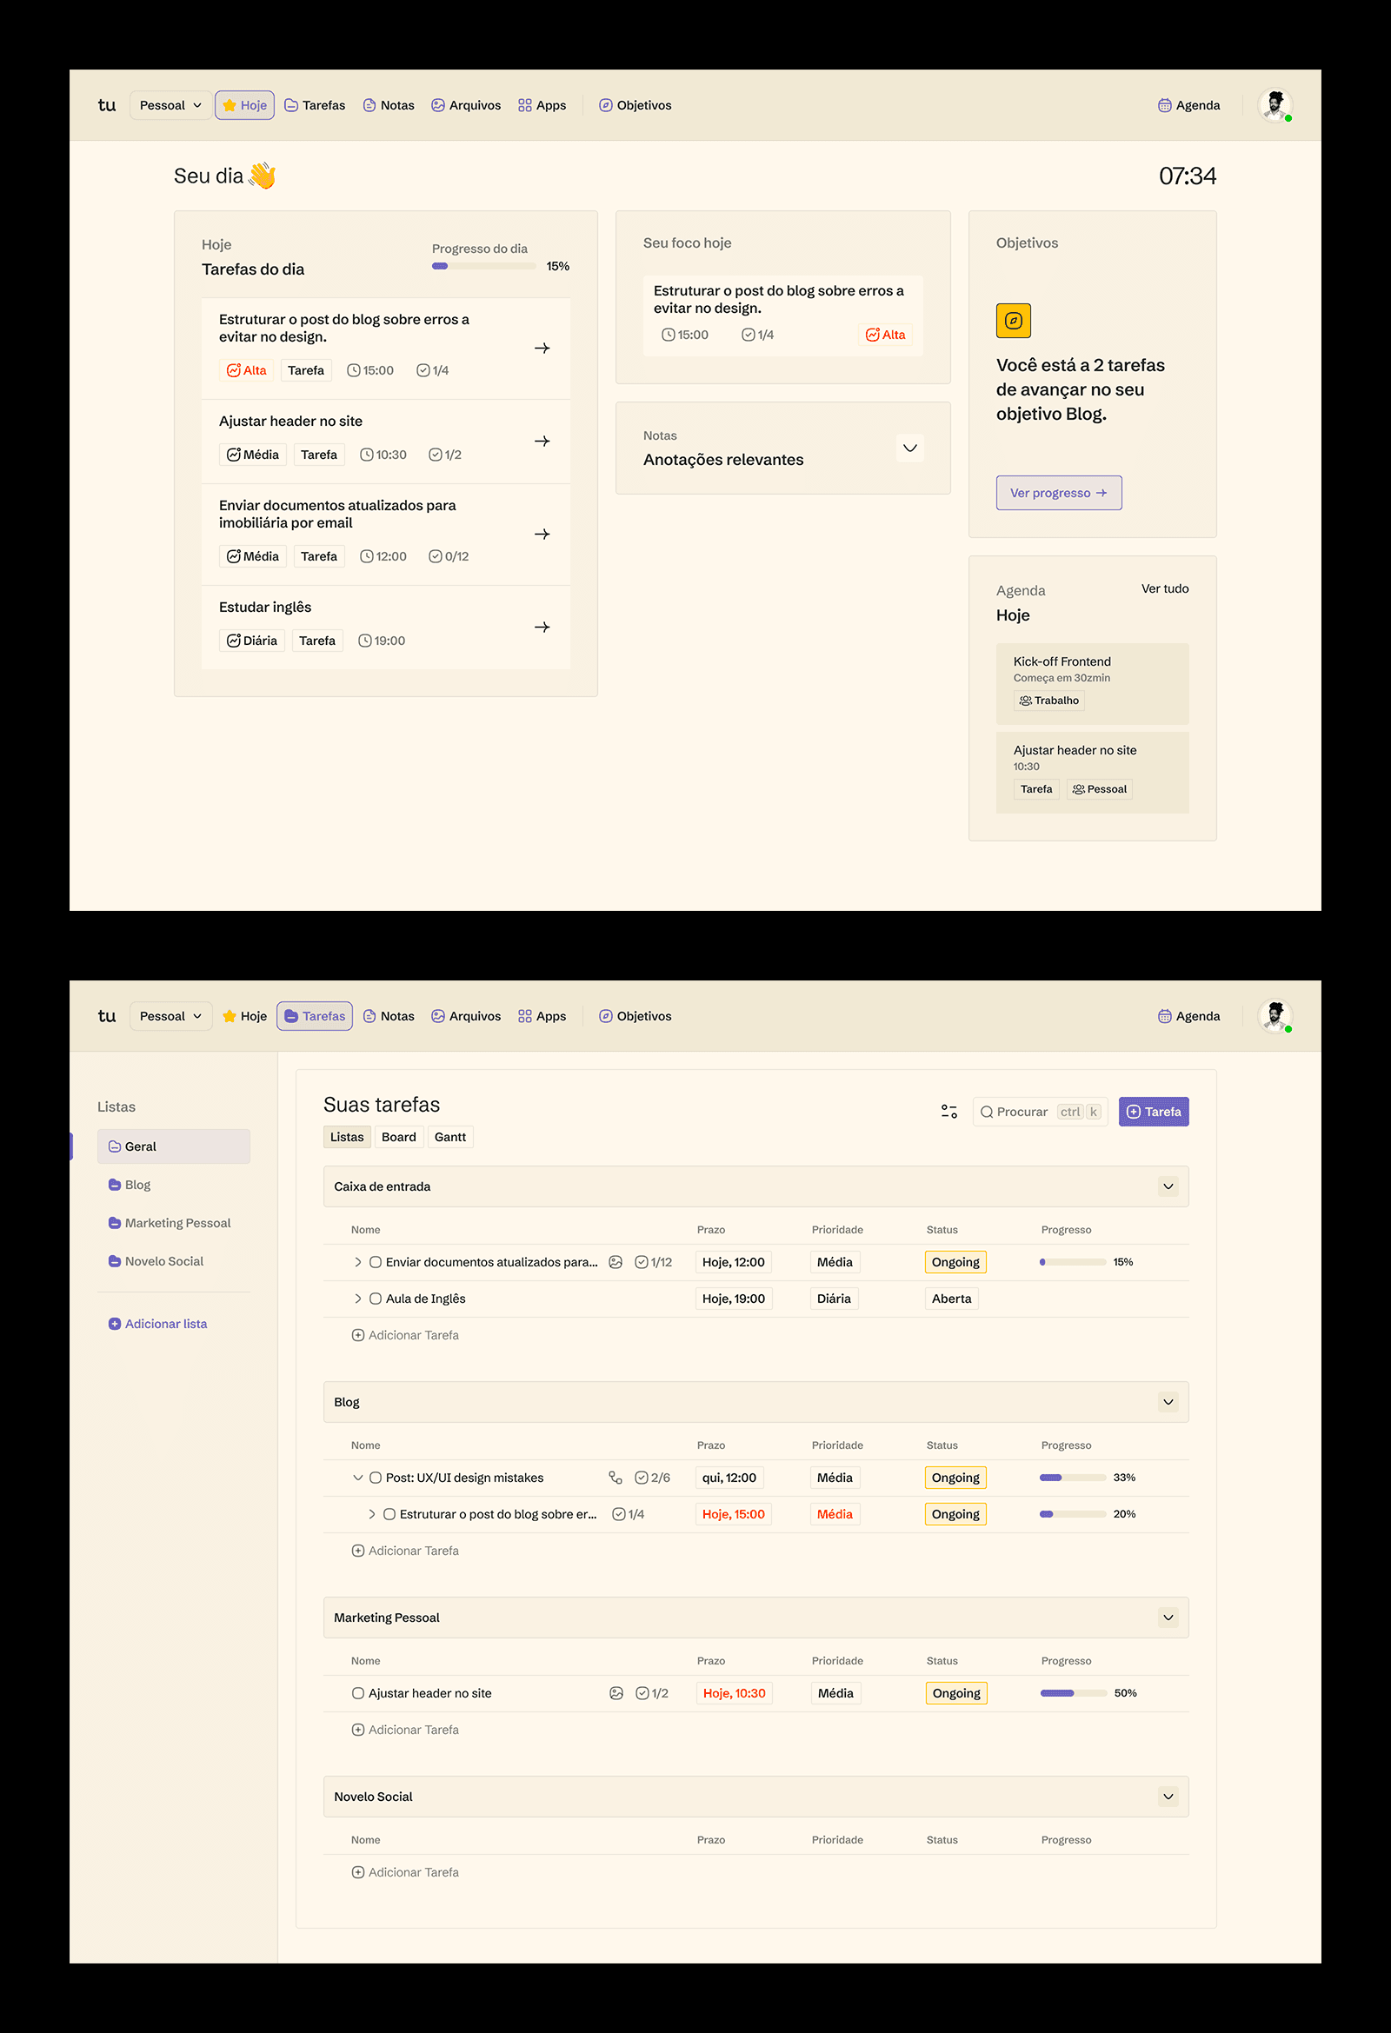Click the user avatar in top header
The image size is (1391, 2033).
(1275, 105)
